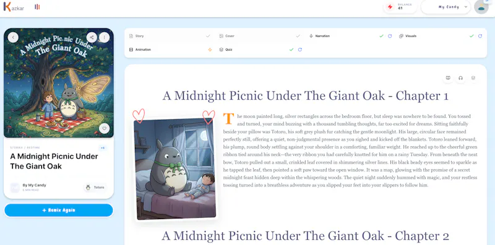Viewport: 495px width, 245px height.
Task: Select the Narration step
Action: tap(350, 36)
